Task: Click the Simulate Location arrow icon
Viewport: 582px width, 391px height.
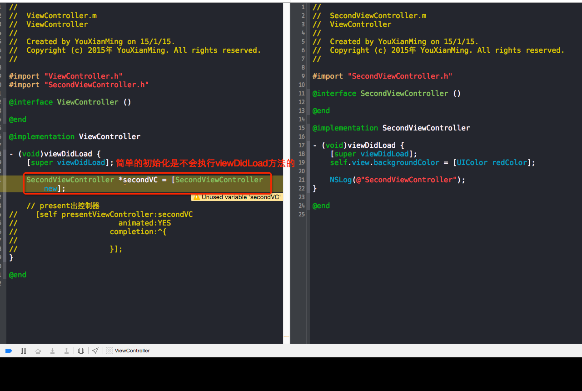Action: (95, 351)
